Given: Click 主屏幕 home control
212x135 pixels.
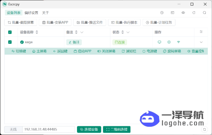Looking at the screenshot, I should point(39,51).
